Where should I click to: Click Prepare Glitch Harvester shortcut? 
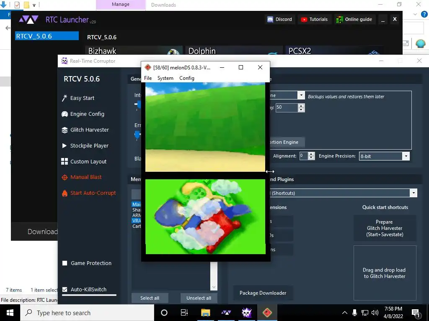pyautogui.click(x=385, y=228)
